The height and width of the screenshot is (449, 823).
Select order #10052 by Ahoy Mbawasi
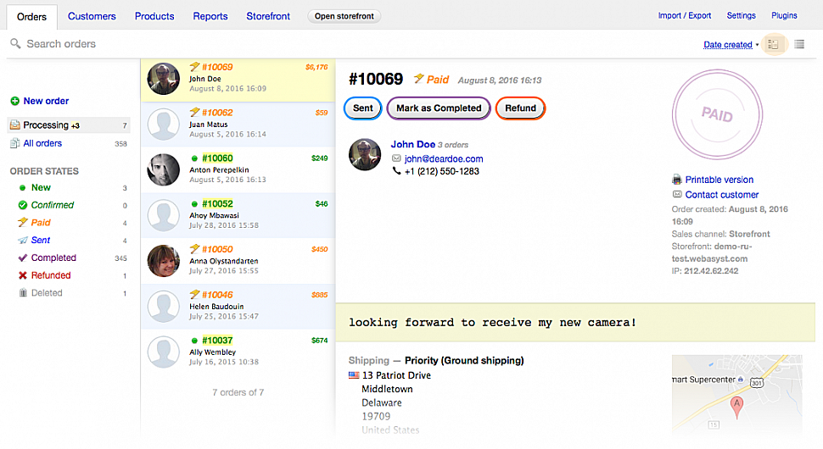(x=238, y=215)
